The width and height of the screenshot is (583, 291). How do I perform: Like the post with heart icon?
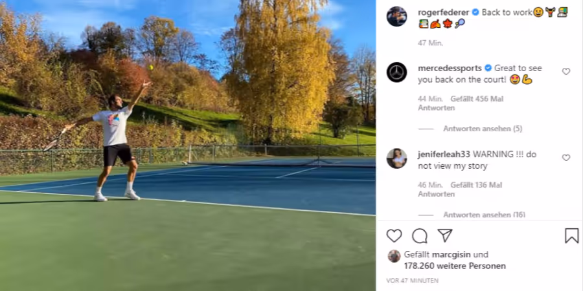click(394, 236)
